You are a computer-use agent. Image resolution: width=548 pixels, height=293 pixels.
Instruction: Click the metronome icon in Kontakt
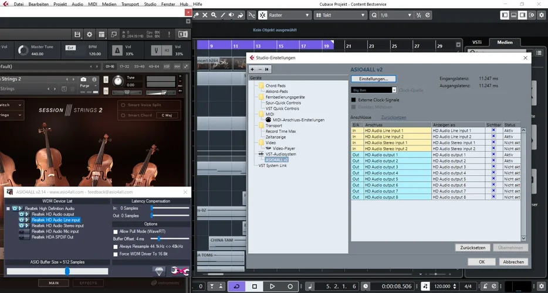click(116, 50)
